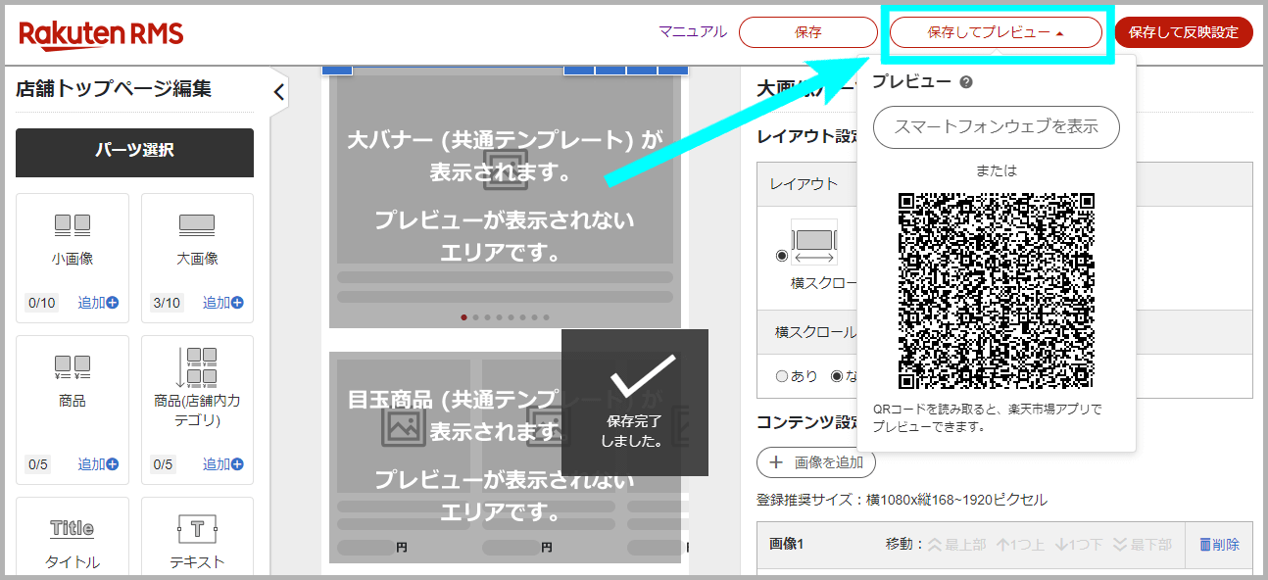Select the あり radio button
The height and width of the screenshot is (580, 1268).
[782, 376]
